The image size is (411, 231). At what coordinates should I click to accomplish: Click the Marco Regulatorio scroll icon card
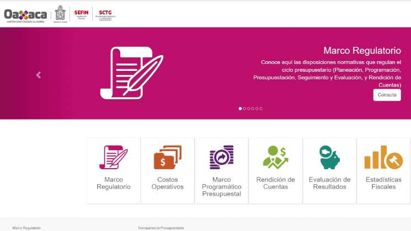point(114,157)
